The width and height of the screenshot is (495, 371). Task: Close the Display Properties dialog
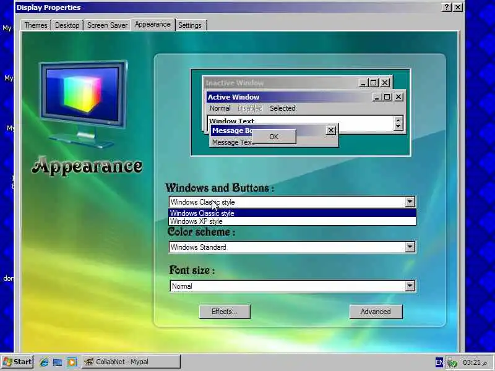(x=458, y=7)
